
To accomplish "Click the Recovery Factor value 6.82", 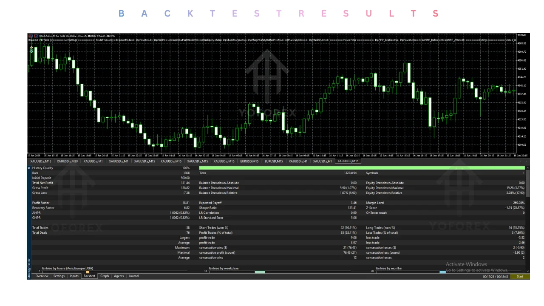I will pyautogui.click(x=187, y=208).
